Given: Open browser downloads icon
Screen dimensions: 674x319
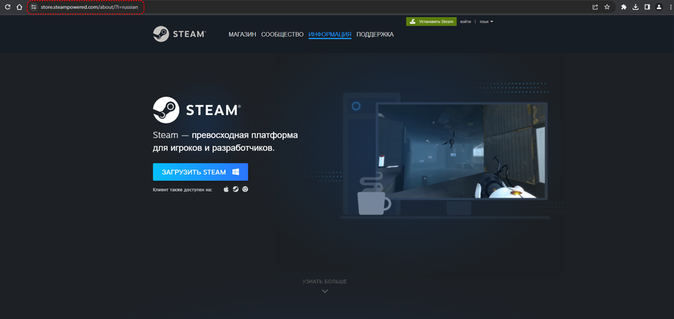Looking at the screenshot, I should click(636, 7).
